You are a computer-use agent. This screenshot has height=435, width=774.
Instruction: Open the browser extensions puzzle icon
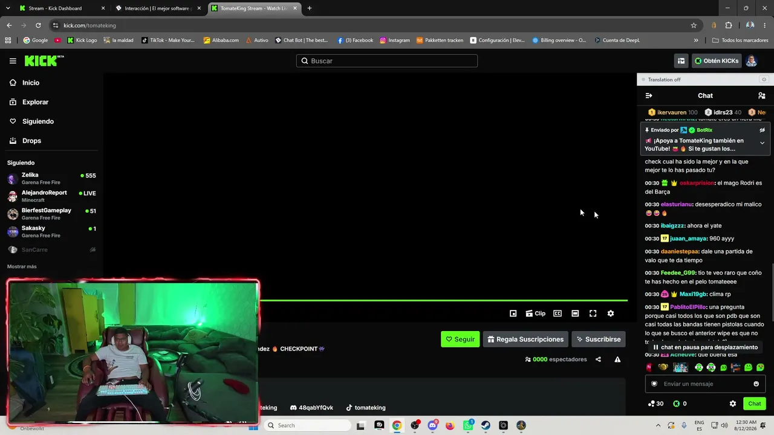(x=728, y=25)
